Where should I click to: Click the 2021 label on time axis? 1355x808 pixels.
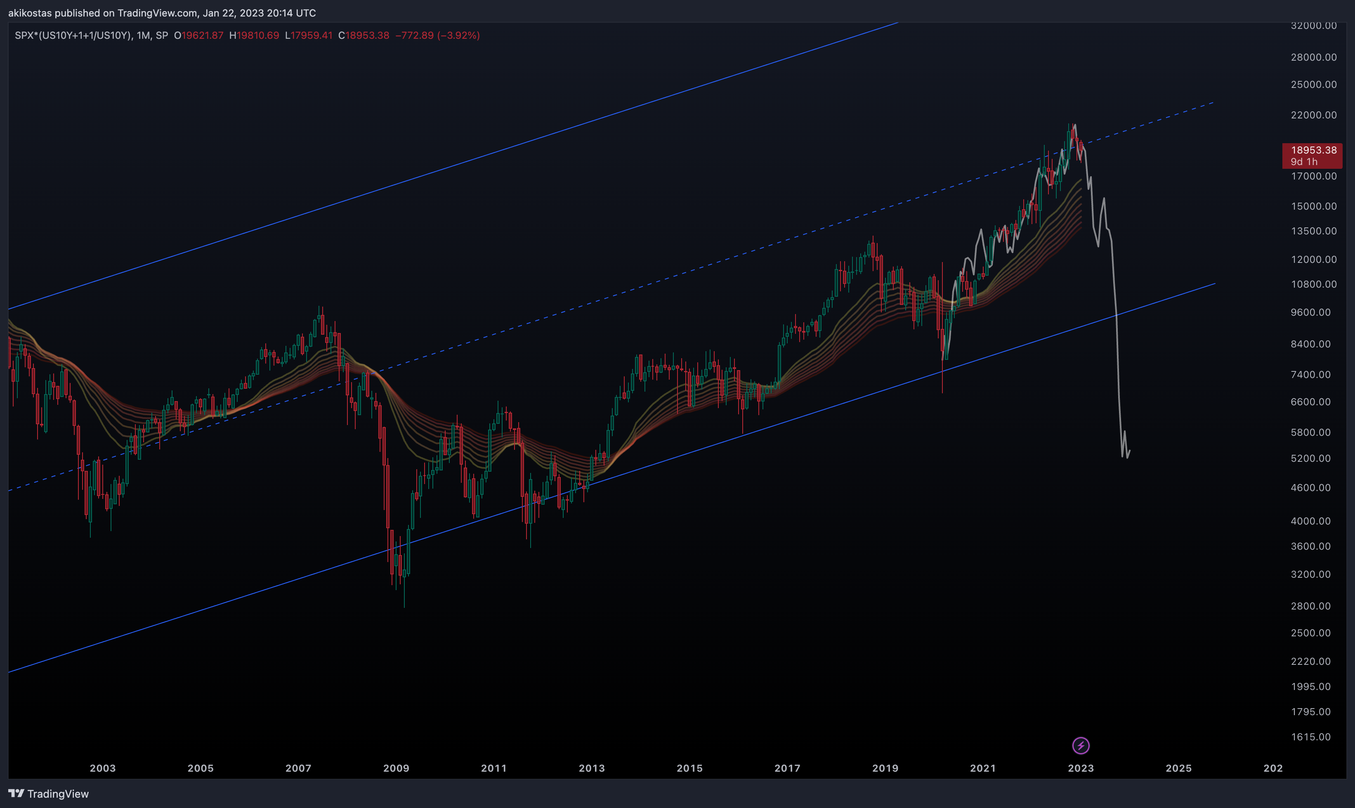coord(983,768)
